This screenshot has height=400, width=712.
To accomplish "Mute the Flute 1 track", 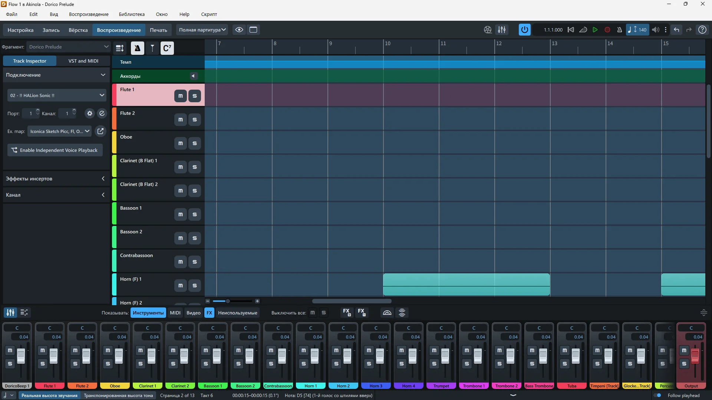I will (x=181, y=96).
